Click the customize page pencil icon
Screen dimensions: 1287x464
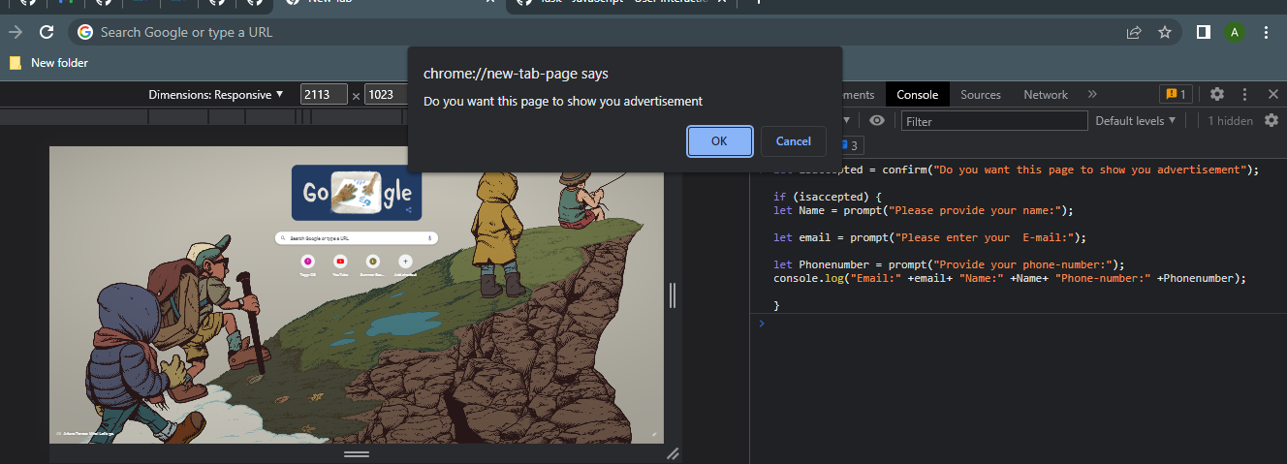click(653, 434)
